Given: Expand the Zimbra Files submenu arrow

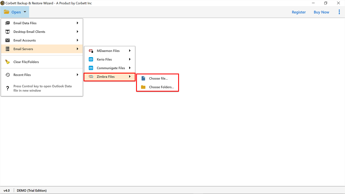Looking at the screenshot, I should click(x=130, y=77).
